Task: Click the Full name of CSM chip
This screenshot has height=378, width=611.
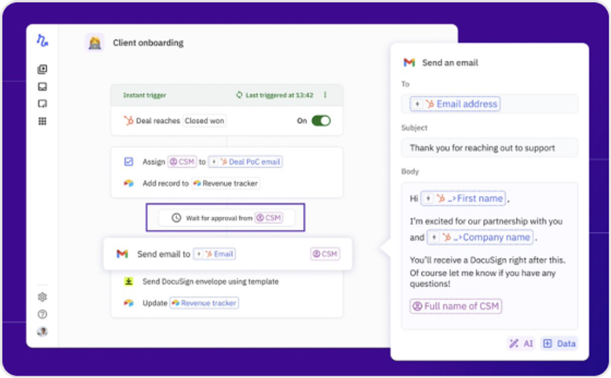Action: pos(456,306)
